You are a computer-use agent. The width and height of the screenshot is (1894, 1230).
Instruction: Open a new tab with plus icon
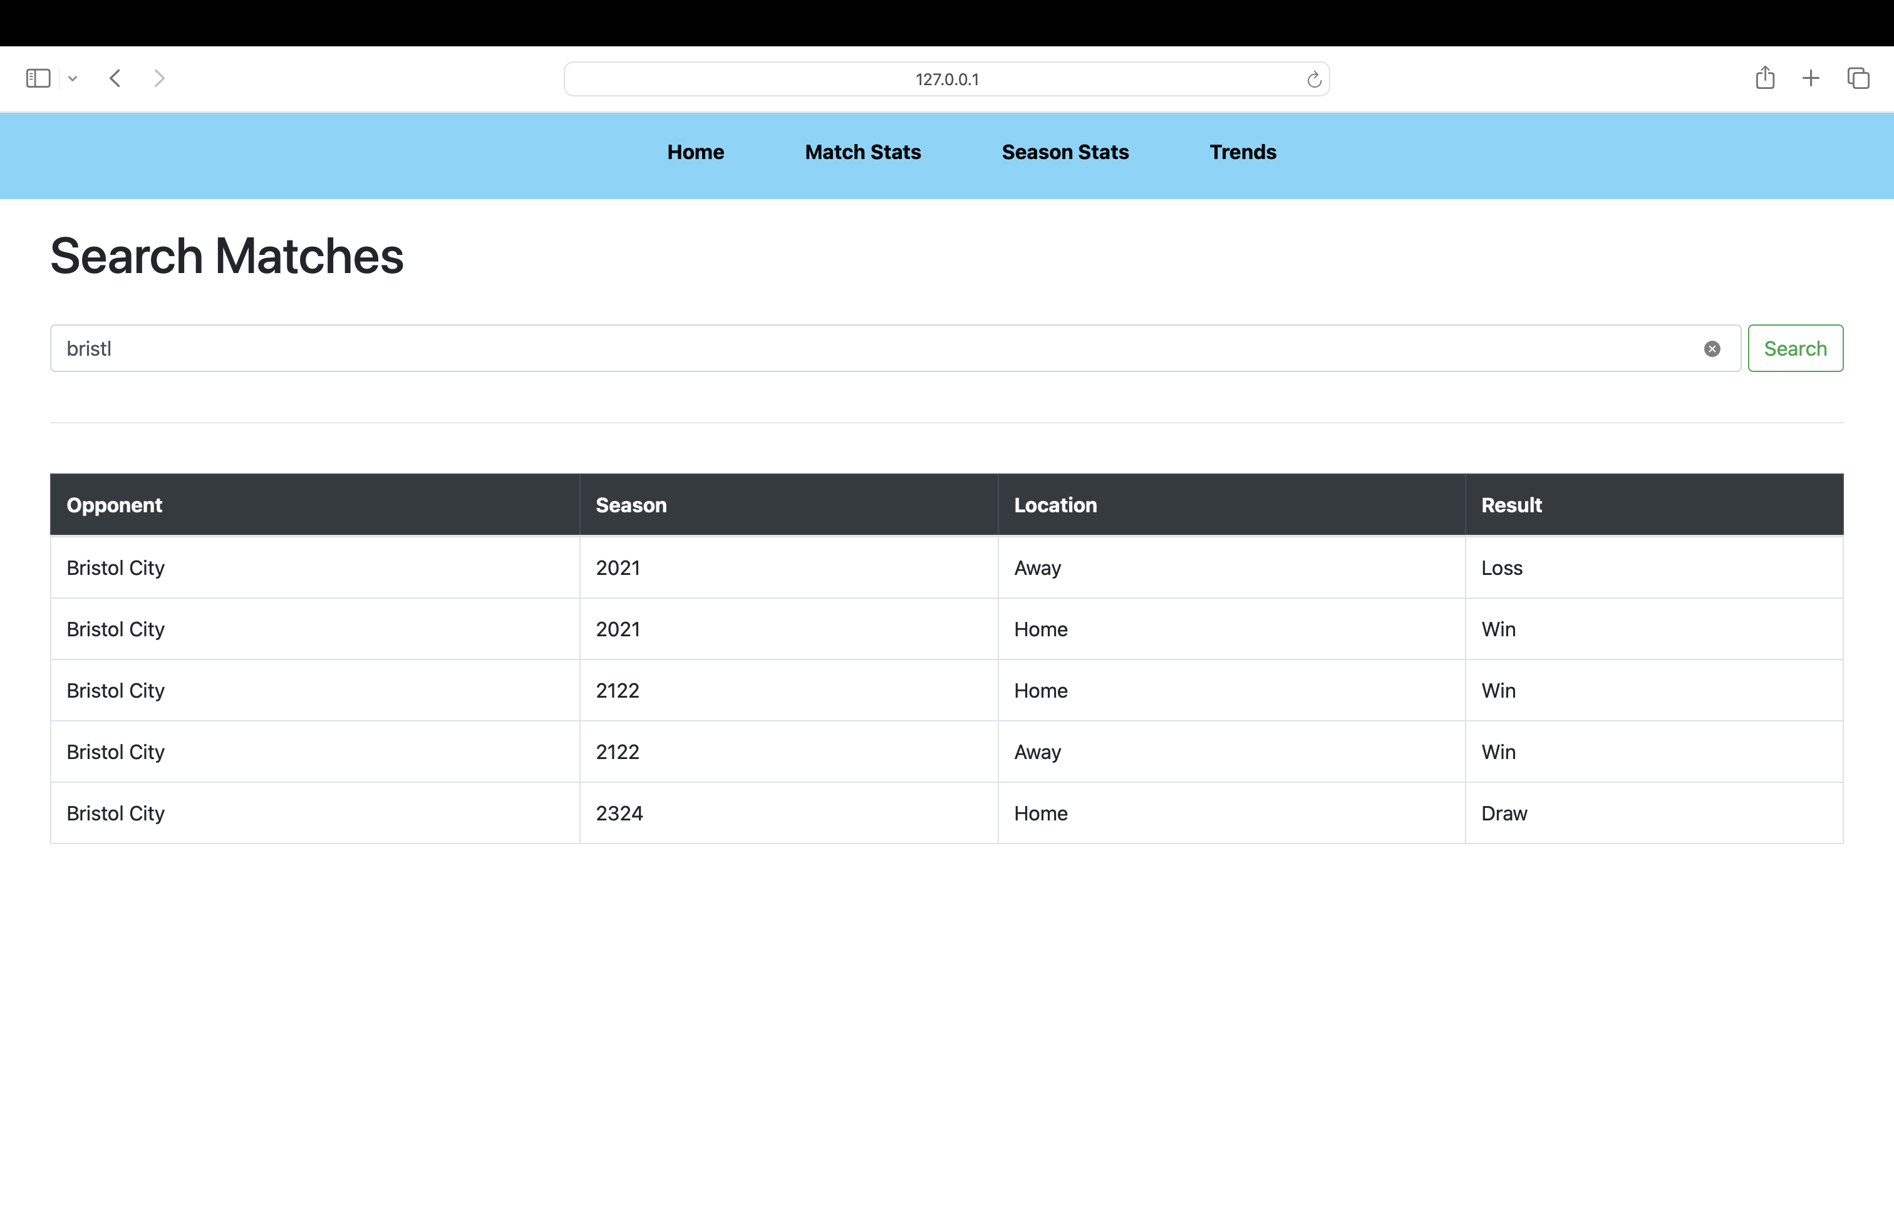[1811, 78]
